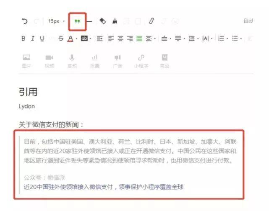Viewport: 269px width, 211px height.
Task: Click the line spacing icon
Action: point(192,39)
